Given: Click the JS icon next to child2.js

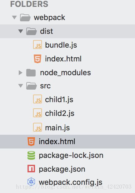Looking at the screenshot, I should 37,113.
